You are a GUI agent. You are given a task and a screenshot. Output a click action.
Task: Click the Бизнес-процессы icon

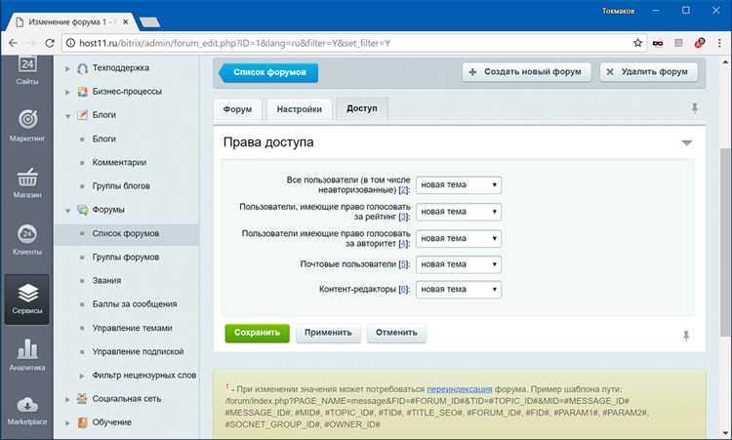(x=83, y=92)
